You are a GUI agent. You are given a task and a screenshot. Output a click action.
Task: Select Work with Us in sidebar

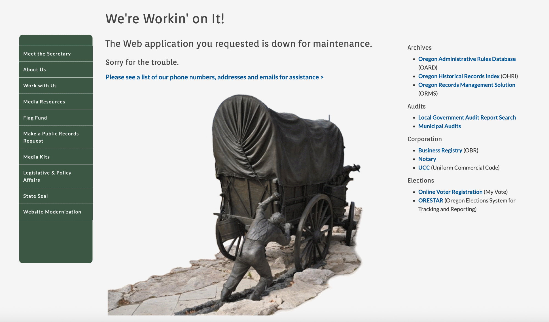tap(40, 86)
